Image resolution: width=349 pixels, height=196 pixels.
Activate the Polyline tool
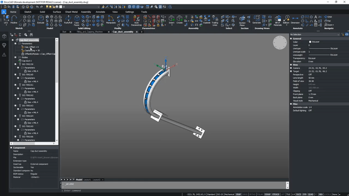14,20
